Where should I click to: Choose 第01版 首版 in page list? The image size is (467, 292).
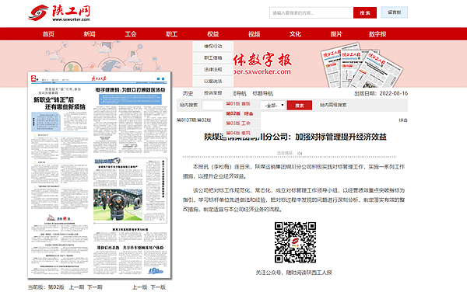click(x=241, y=103)
